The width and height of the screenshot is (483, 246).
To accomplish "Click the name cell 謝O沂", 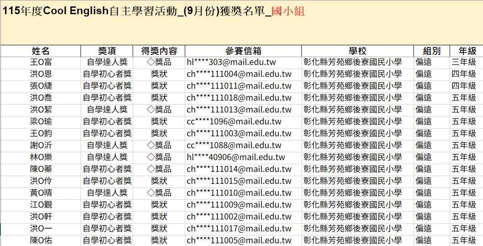I will tap(41, 145).
